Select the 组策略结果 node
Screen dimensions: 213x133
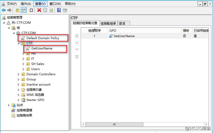tap(24, 115)
